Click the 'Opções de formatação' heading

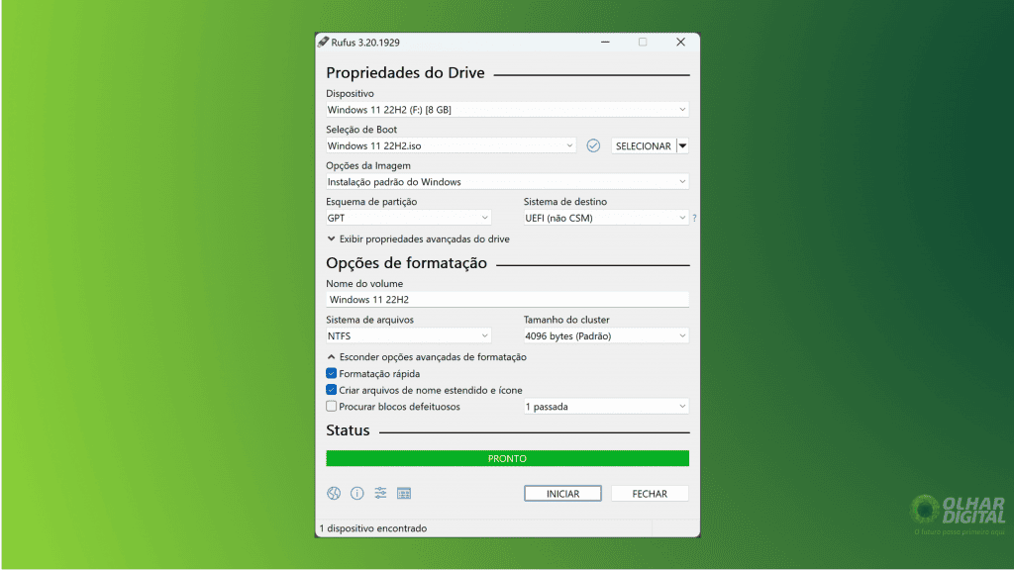(x=406, y=263)
